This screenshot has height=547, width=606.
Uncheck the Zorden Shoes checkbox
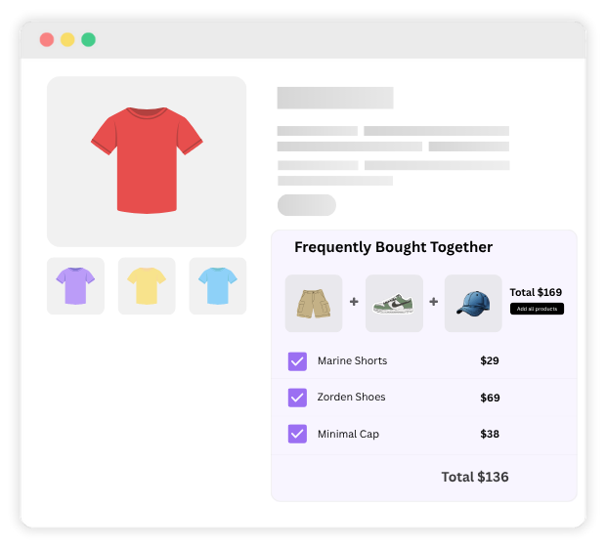coord(297,398)
